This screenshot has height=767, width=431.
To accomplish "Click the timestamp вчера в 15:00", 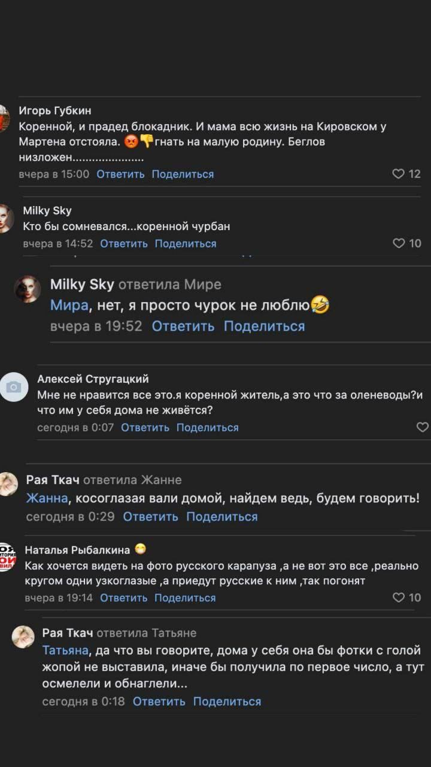I will coord(55,174).
